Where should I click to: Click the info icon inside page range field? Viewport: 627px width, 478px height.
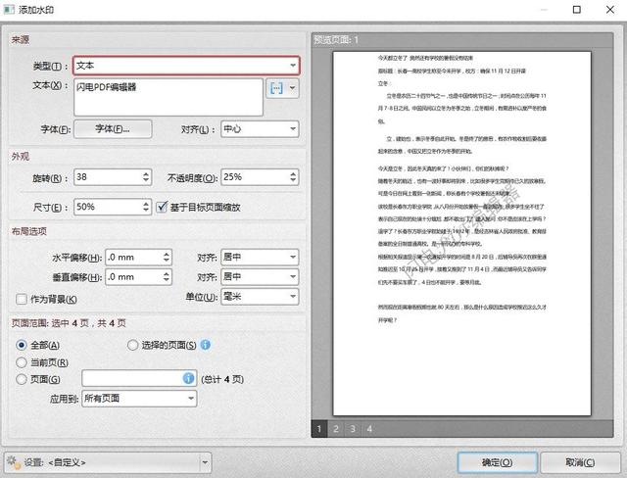click(x=188, y=378)
